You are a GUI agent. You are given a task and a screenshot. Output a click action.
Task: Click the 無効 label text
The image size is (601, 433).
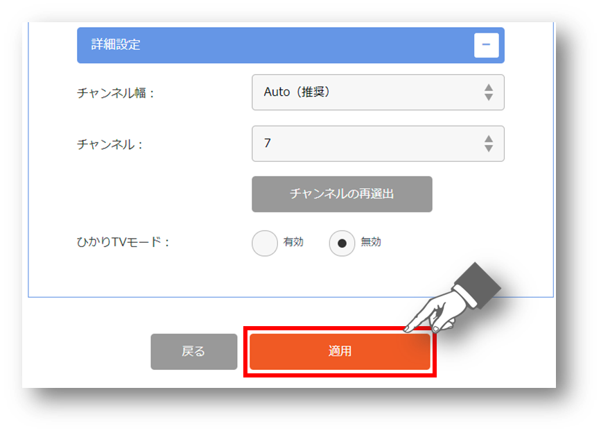[371, 242]
